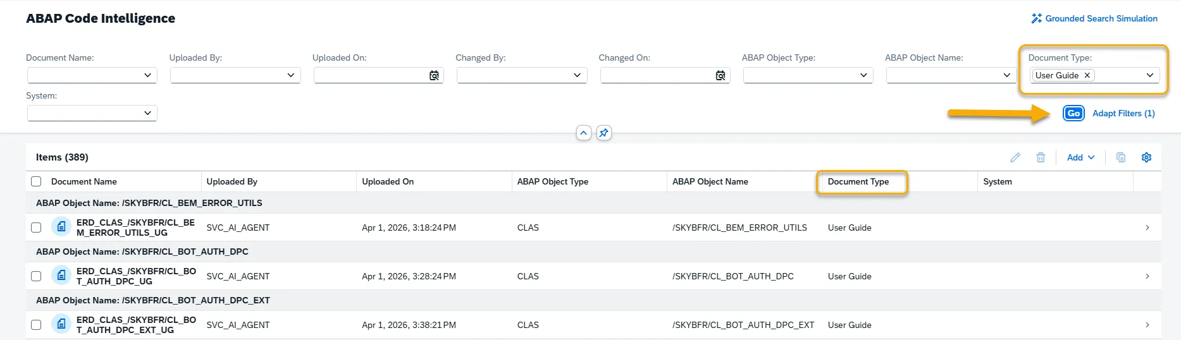
Task: Click document icon of CL_BOT_AUTH_DPC_UG row
Action: (61, 275)
